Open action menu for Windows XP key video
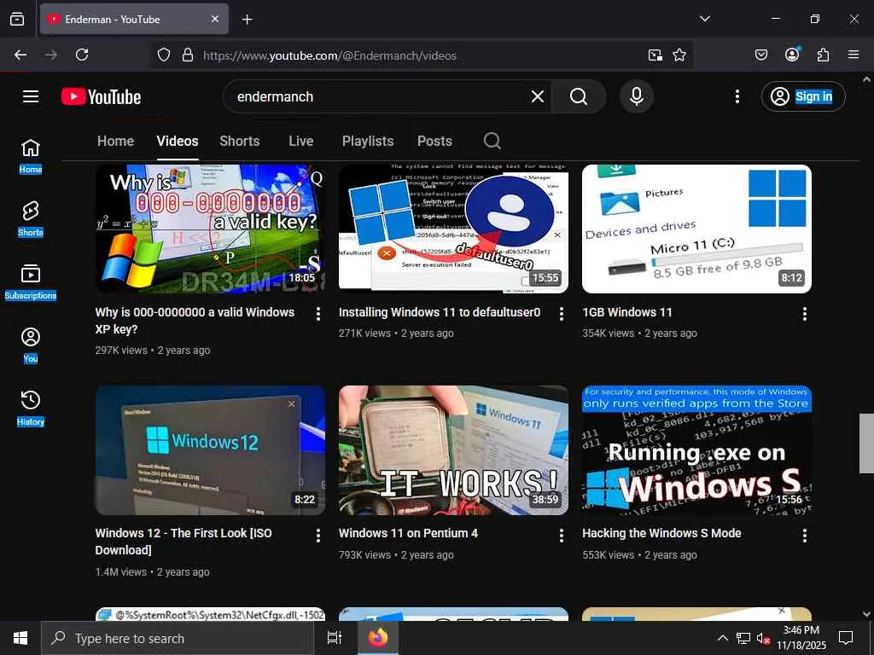The image size is (874, 655). [318, 314]
